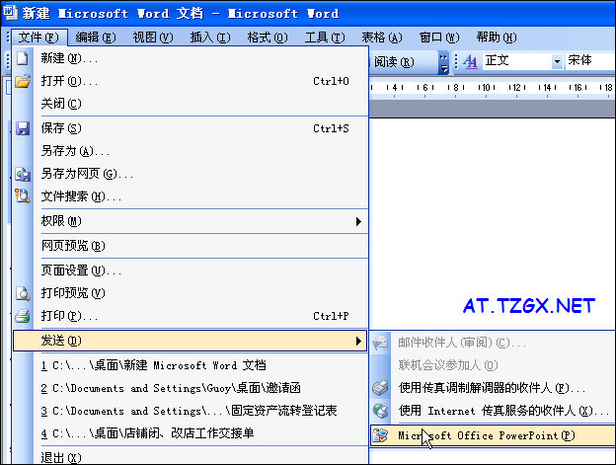
Task: Click the 阅读(R) toolbar button
Action: 394,62
